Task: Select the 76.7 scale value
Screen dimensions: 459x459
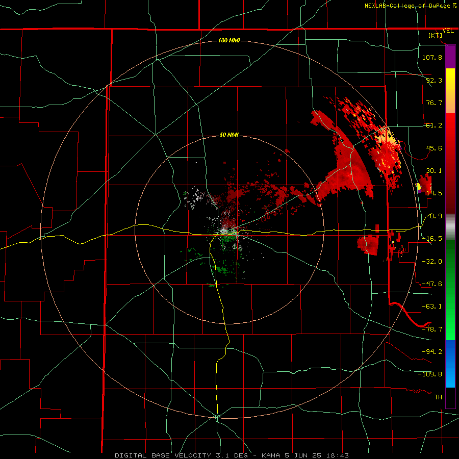Action: pyautogui.click(x=434, y=103)
